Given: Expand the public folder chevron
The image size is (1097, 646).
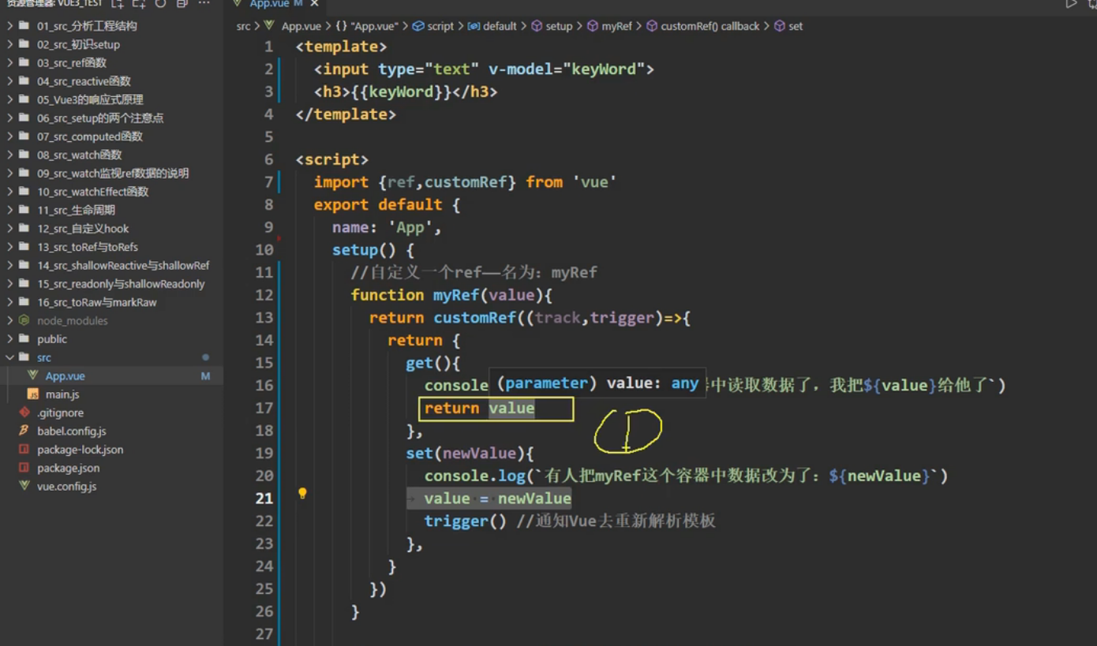Looking at the screenshot, I should (x=9, y=339).
